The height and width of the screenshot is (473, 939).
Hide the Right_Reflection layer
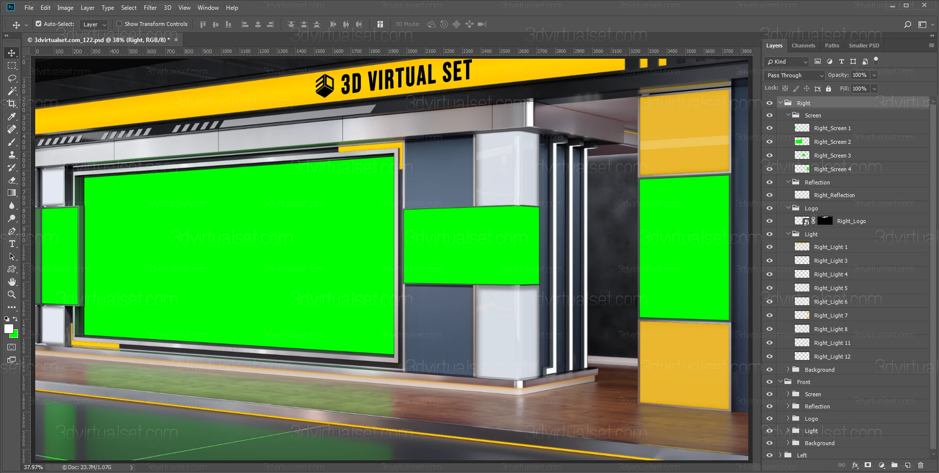[x=769, y=195]
